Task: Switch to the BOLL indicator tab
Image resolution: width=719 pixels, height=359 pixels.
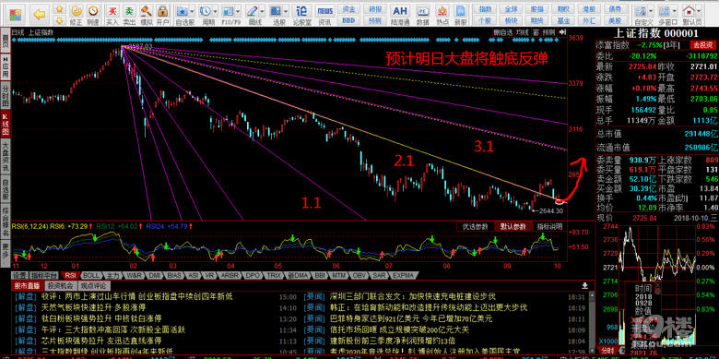Action: tap(90, 275)
